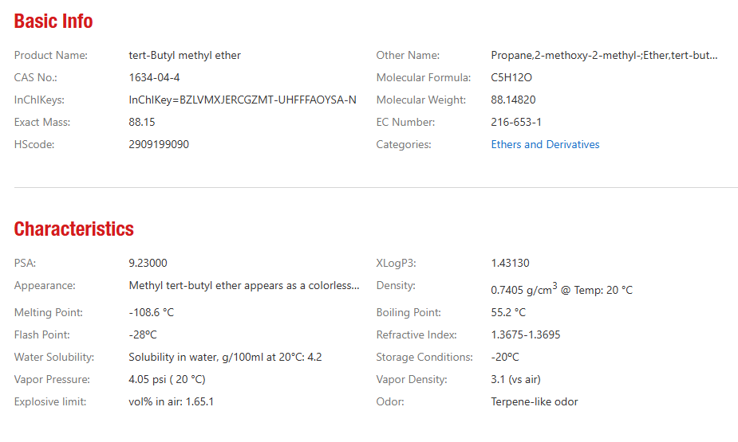Viewport: 738px width, 442px height.
Task: Open the Ethers and Derivatives category link
Action: tap(545, 145)
